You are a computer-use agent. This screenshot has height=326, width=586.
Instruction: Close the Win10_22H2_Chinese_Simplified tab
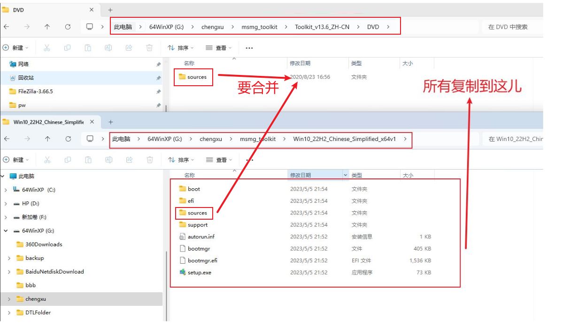(92, 122)
